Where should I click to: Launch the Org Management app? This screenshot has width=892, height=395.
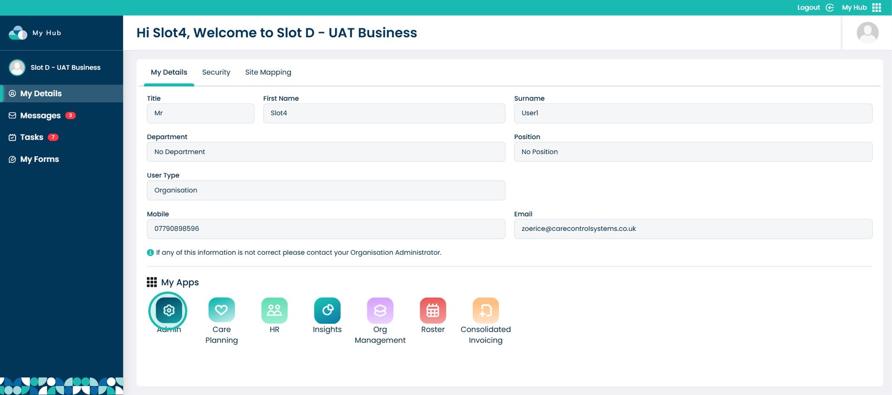[x=380, y=310]
